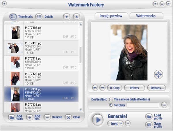Click the PICT7422.jpg thumbnail image
The image size is (173, 131).
pos(15,79)
